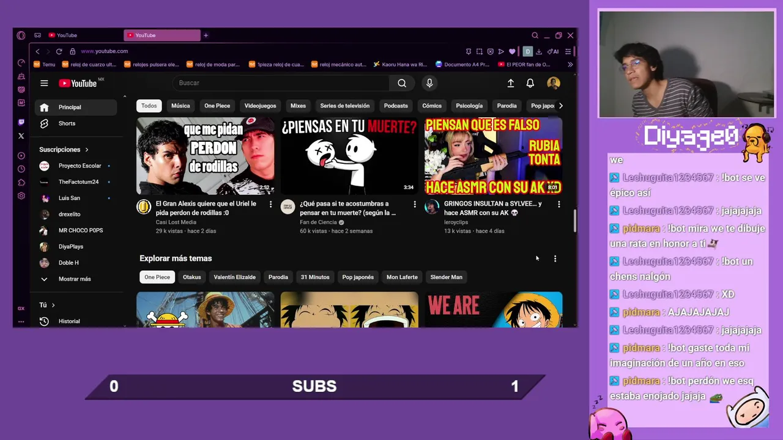Open Documento A4 bookmark
This screenshot has height=440, width=783.
(462, 64)
